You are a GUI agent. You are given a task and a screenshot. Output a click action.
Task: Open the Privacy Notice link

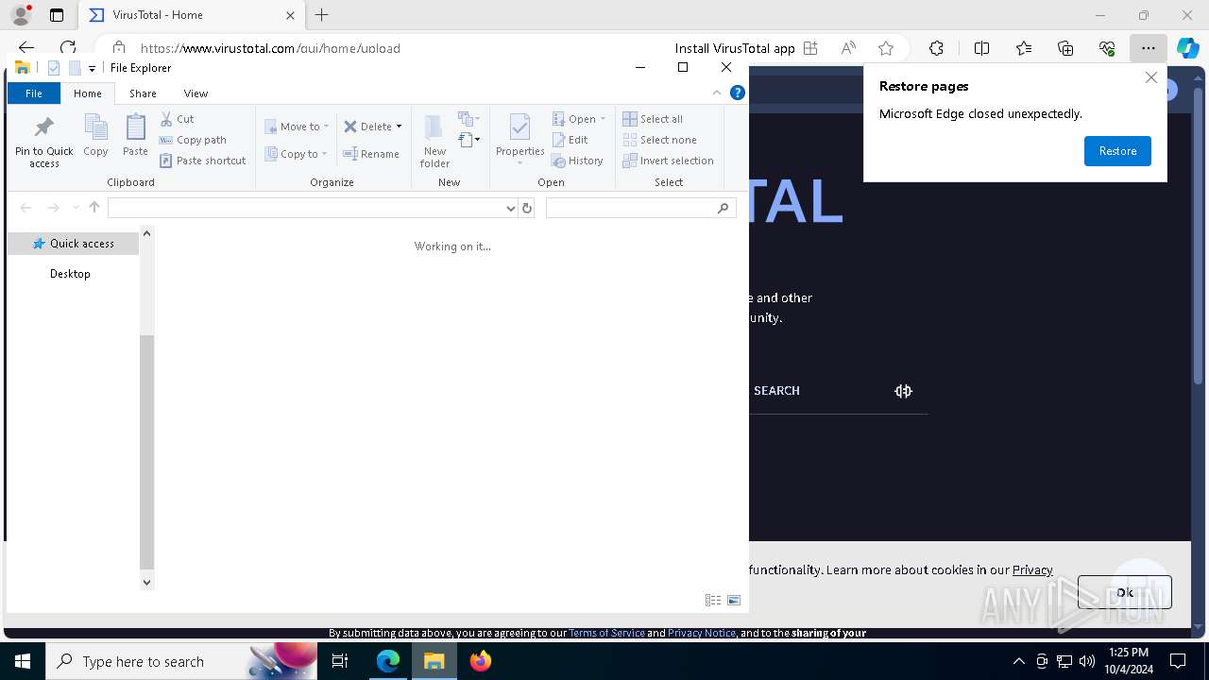tap(702, 633)
